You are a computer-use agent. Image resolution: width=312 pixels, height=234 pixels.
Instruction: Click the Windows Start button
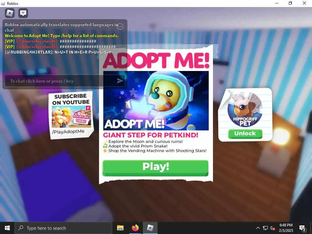(7, 228)
